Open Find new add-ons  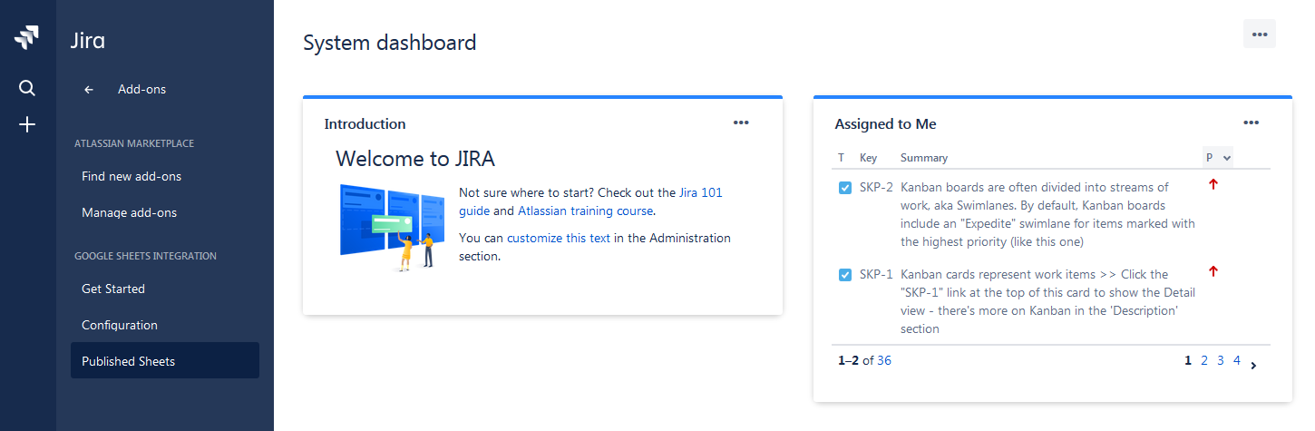pos(131,176)
